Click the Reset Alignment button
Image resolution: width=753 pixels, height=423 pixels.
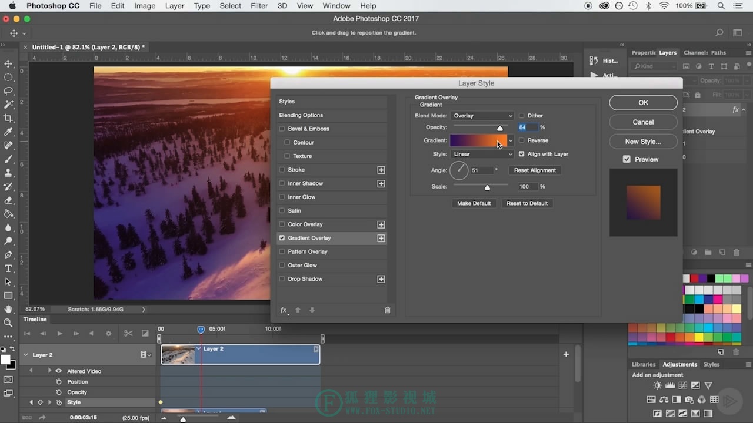pos(535,170)
